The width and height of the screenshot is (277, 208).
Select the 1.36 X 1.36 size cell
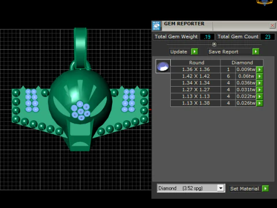click(196, 69)
